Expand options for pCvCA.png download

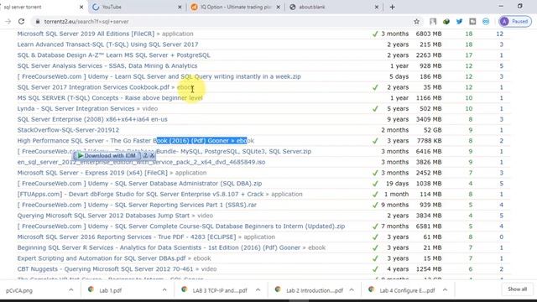pos(70,290)
